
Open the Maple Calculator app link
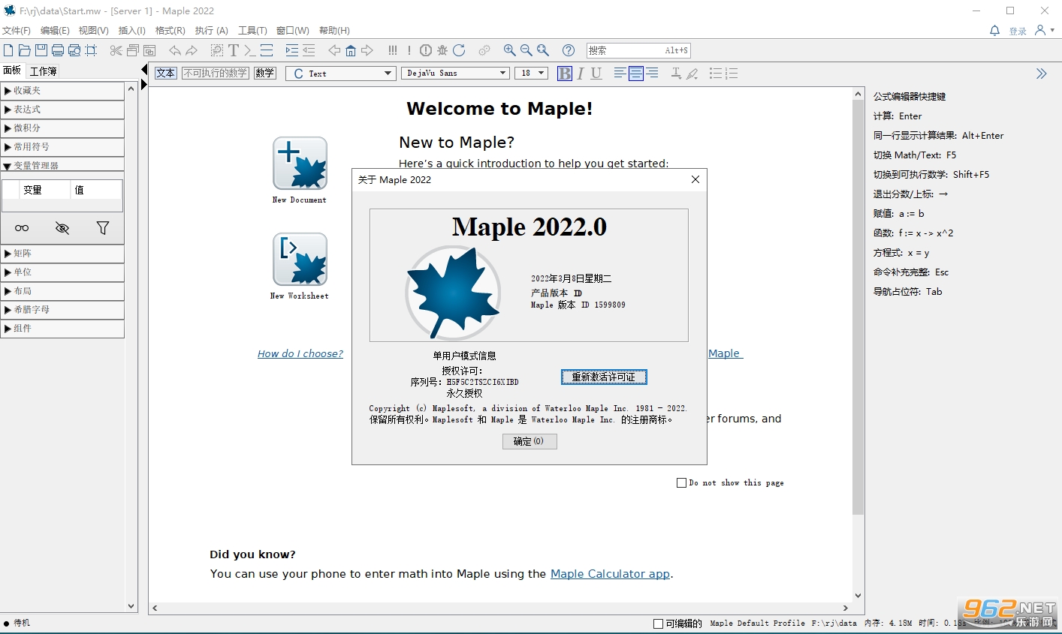coord(610,573)
